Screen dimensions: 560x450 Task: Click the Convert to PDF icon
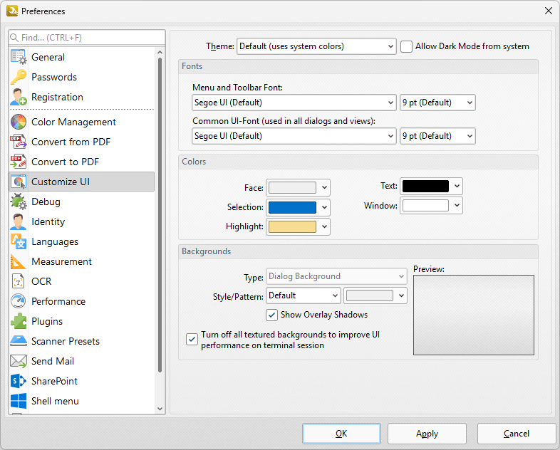click(x=19, y=162)
